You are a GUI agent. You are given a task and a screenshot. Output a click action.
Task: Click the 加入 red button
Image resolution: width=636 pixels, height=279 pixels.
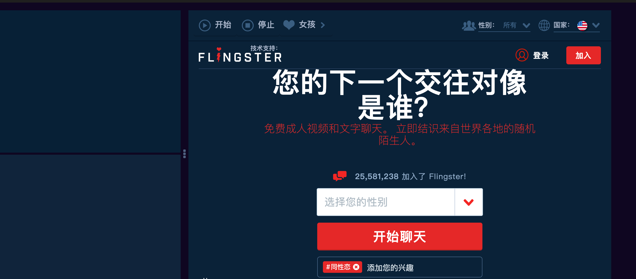pyautogui.click(x=583, y=55)
